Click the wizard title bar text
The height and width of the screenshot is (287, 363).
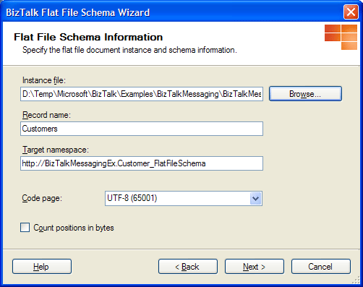point(77,12)
